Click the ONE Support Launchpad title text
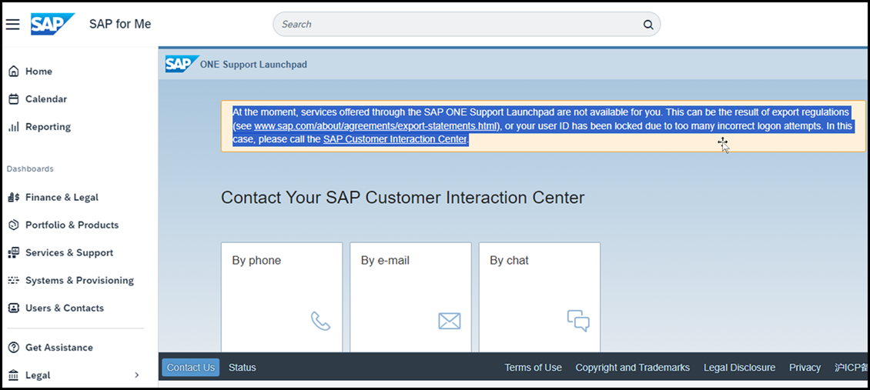This screenshot has width=870, height=390. pos(253,65)
